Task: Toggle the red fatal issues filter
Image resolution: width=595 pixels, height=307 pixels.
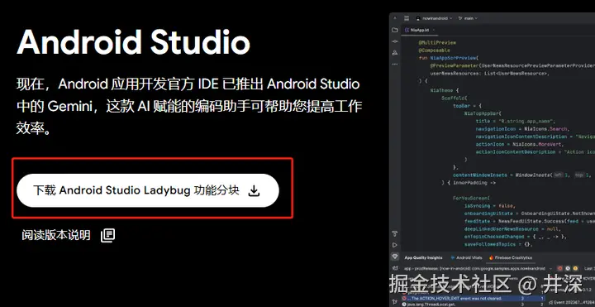Action: [x=560, y=268]
